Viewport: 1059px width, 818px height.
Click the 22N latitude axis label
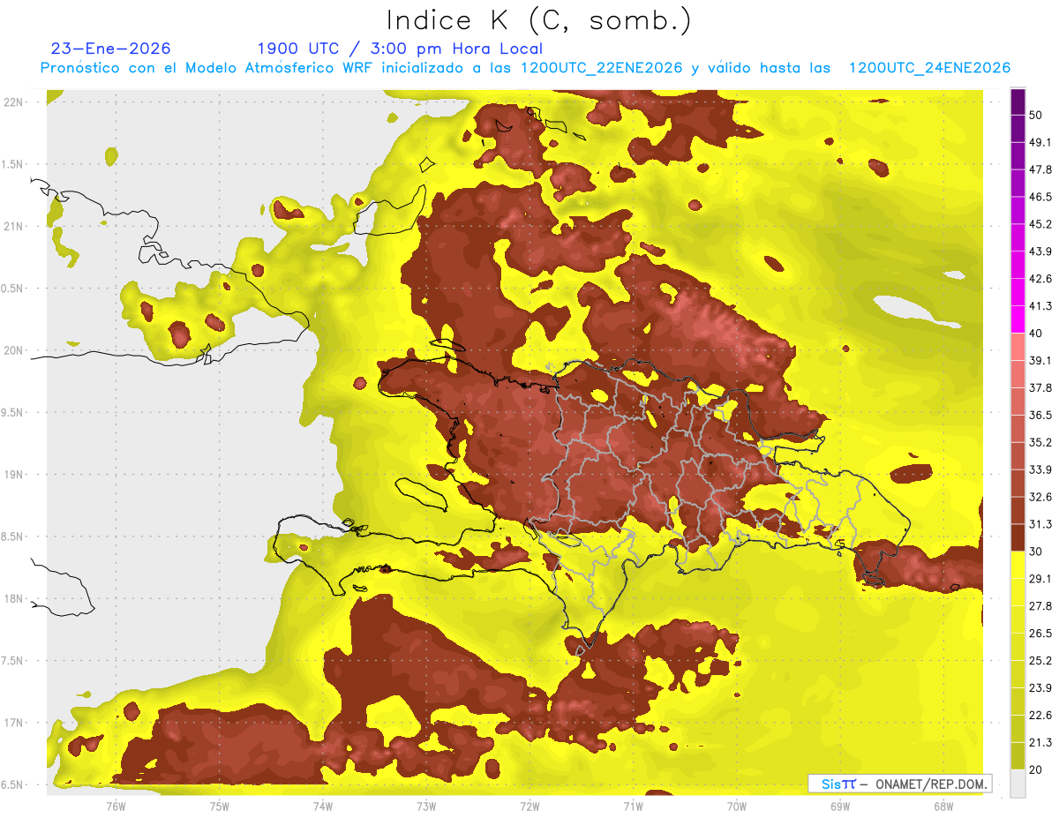[x=12, y=102]
